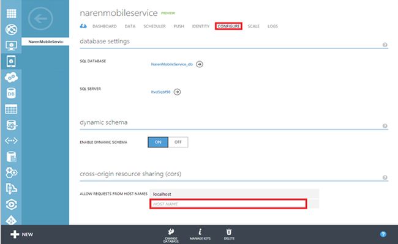Open Cloud Services gear-cloud icon in sidebar
398x244 pixels.
pyautogui.click(x=11, y=77)
